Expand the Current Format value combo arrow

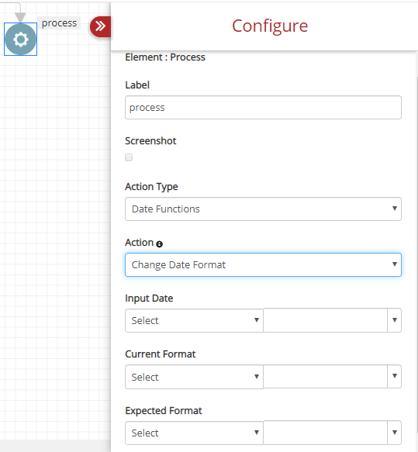click(x=395, y=376)
